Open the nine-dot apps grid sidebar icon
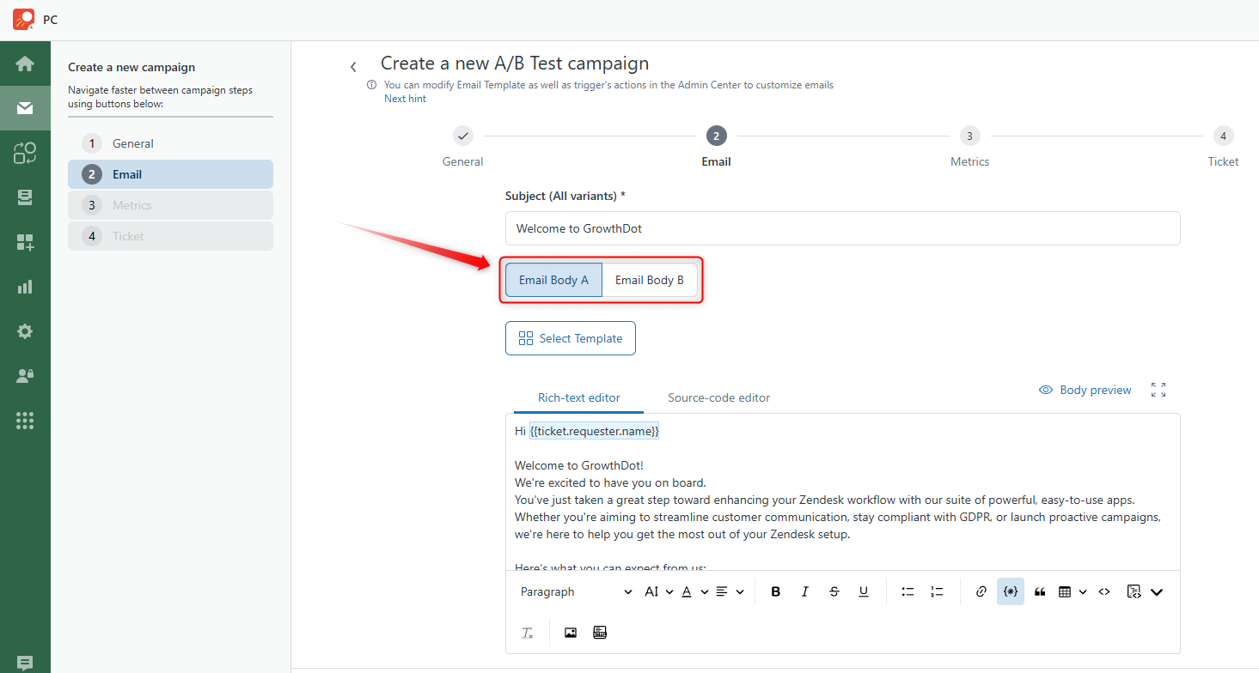The width and height of the screenshot is (1259, 673). click(25, 421)
